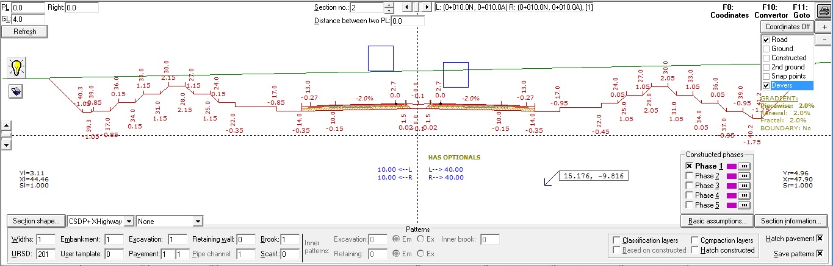The height and width of the screenshot is (266, 833).
Task: Click the URSD input field
Action: [x=46, y=254]
